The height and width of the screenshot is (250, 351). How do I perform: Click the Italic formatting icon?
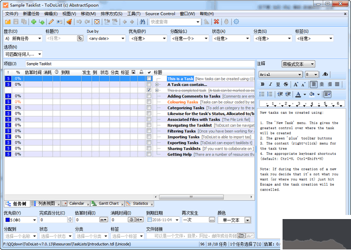(271, 84)
